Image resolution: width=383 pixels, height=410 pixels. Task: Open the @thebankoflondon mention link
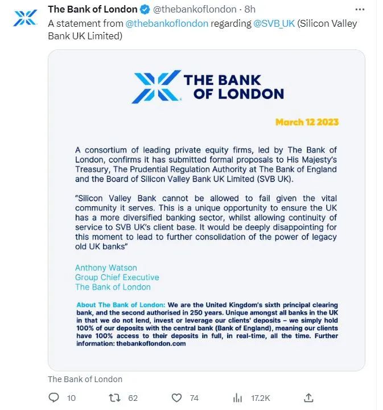[167, 23]
